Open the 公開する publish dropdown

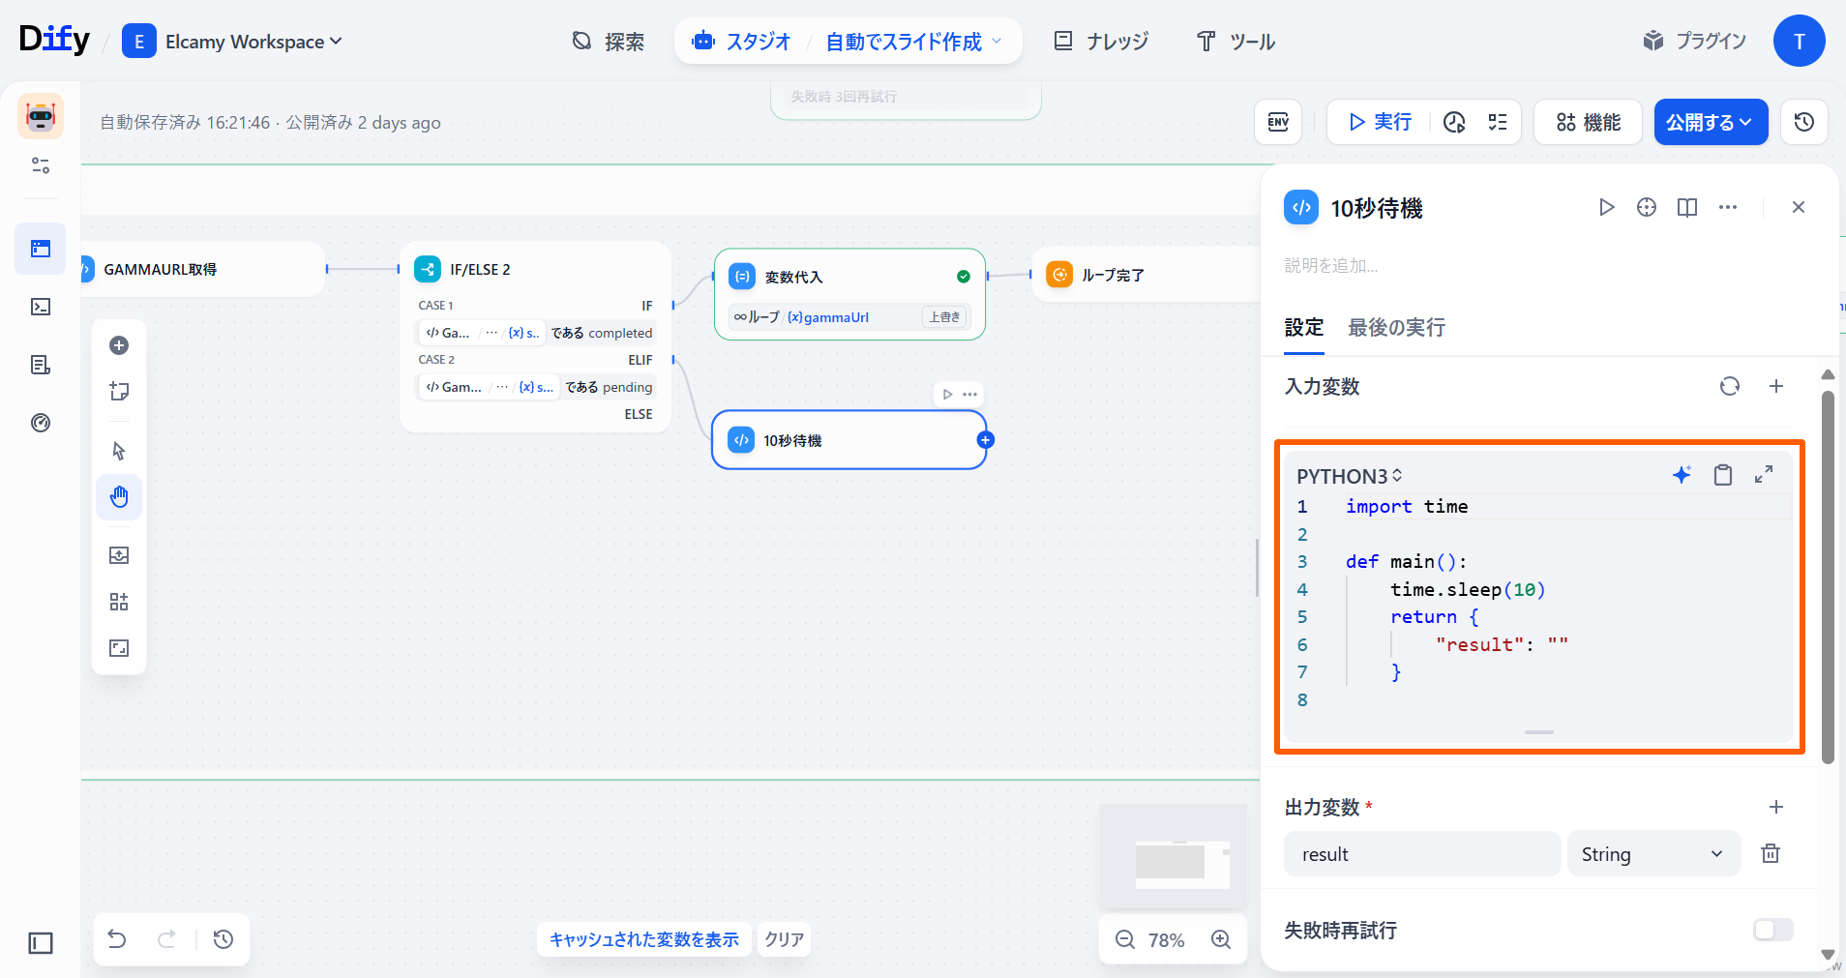1710,122
